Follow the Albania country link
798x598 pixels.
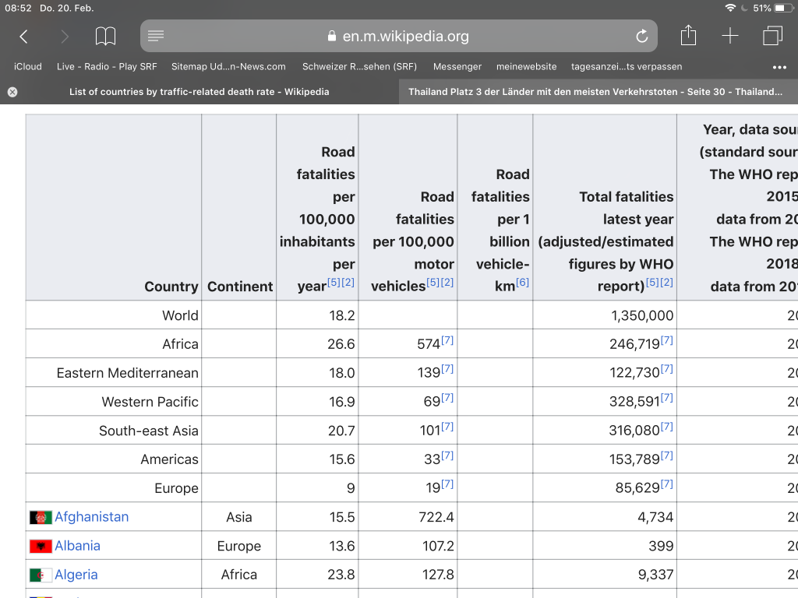(77, 546)
